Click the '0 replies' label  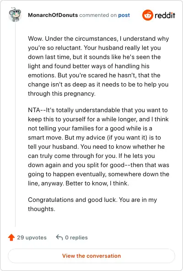coord(76,238)
